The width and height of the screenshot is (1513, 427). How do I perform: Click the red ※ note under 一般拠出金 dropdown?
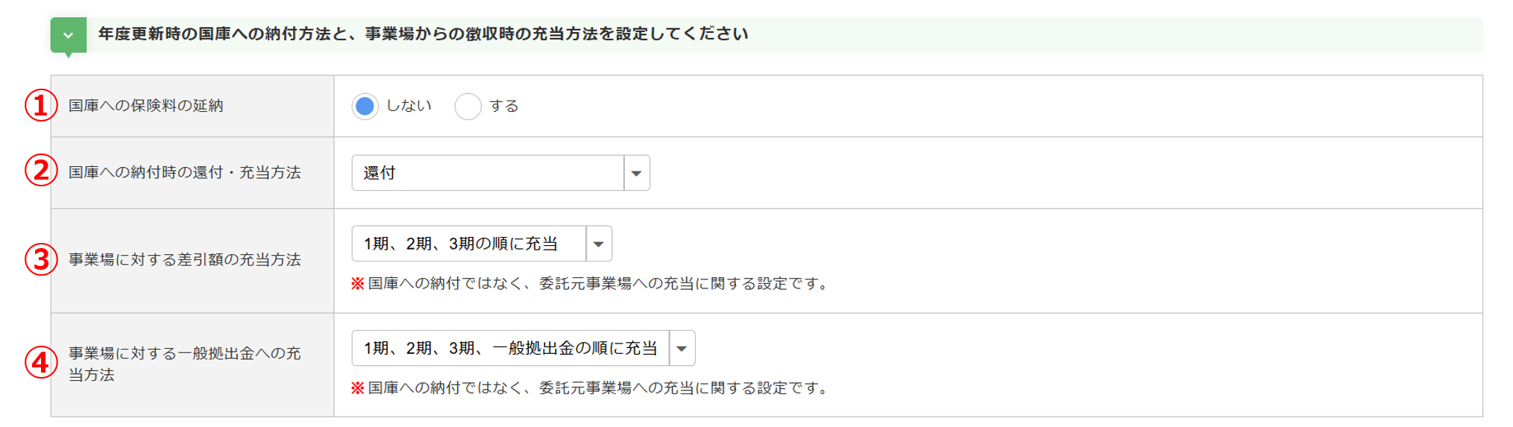pyautogui.click(x=591, y=388)
